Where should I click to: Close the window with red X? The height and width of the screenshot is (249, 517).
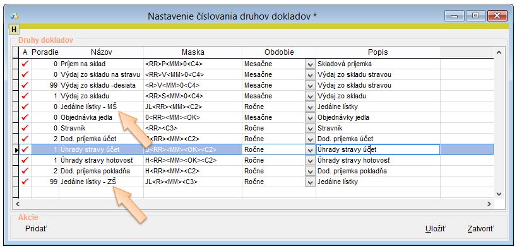497,16
